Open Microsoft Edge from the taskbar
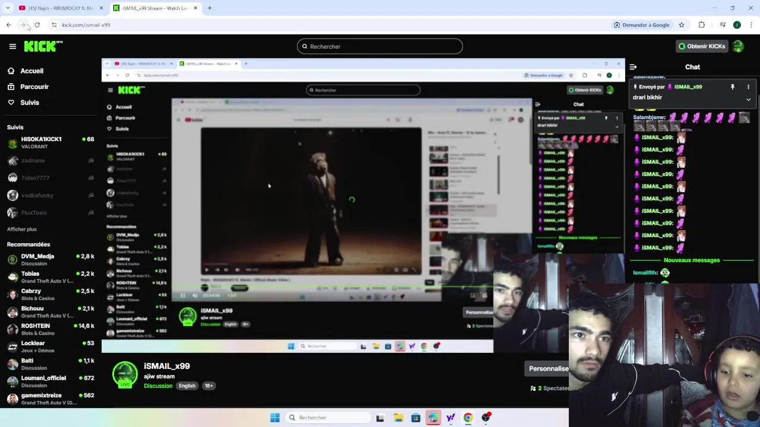The width and height of the screenshot is (760, 427). pos(433,418)
